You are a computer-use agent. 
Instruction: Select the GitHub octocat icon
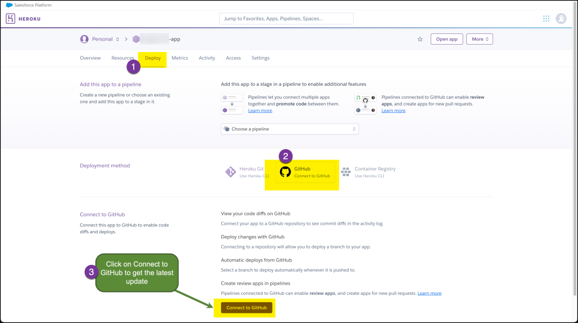[285, 172]
